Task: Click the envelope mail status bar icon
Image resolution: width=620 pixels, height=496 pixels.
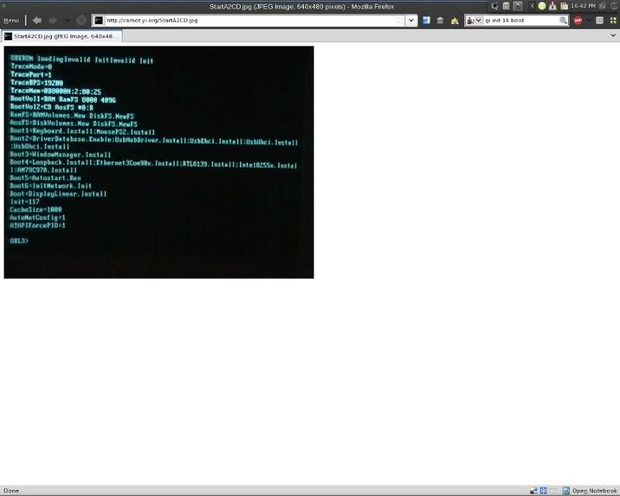Action: (553, 491)
